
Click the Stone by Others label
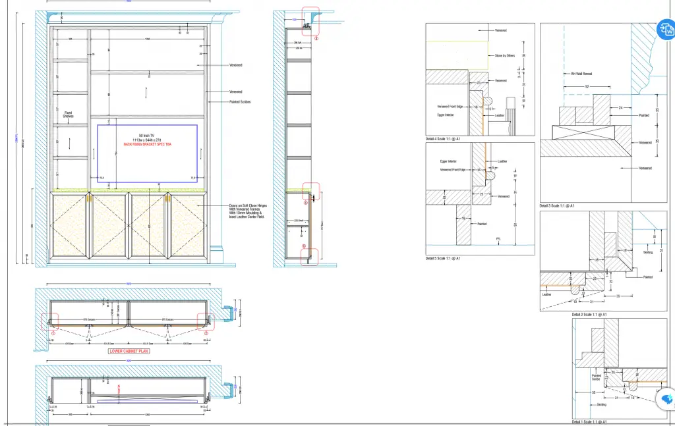pos(504,56)
